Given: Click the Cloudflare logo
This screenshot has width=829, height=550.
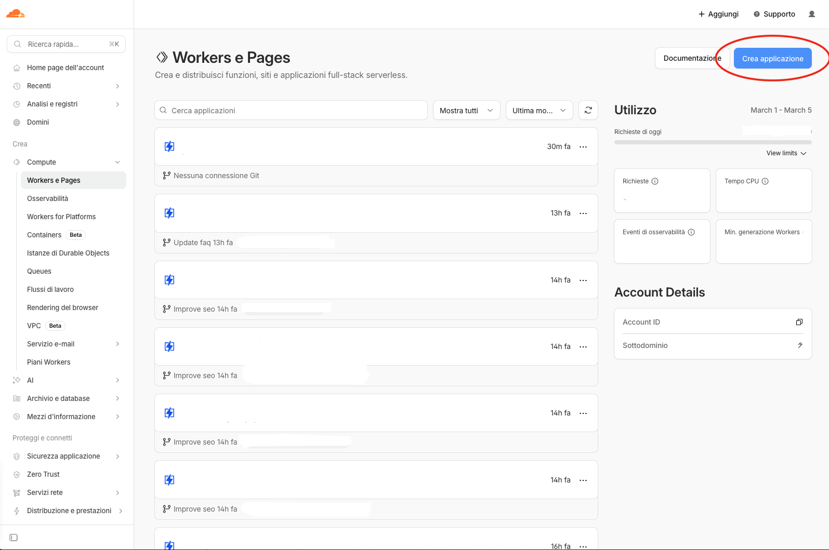Looking at the screenshot, I should (x=16, y=14).
